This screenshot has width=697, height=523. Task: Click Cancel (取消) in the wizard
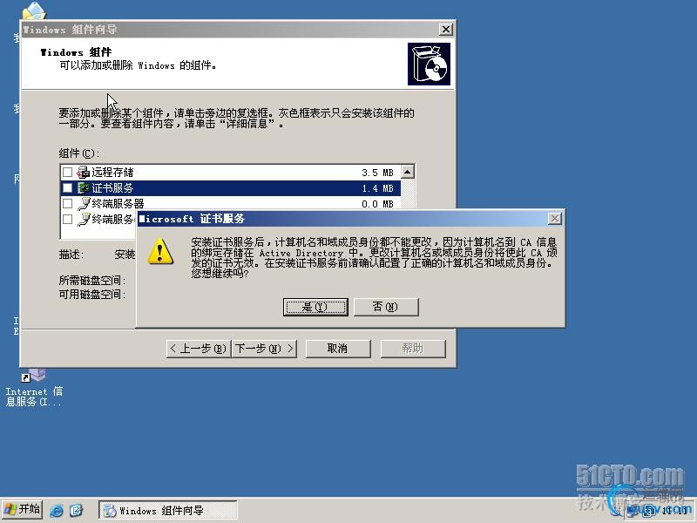point(337,348)
